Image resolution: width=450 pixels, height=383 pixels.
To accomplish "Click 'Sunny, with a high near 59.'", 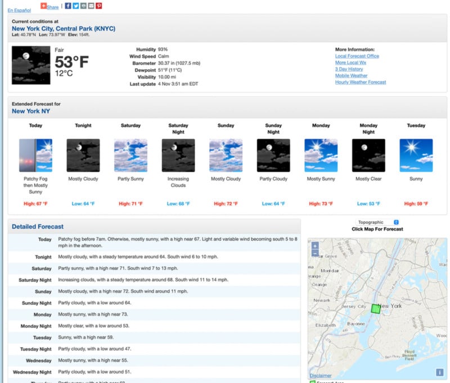I will 86,337.
